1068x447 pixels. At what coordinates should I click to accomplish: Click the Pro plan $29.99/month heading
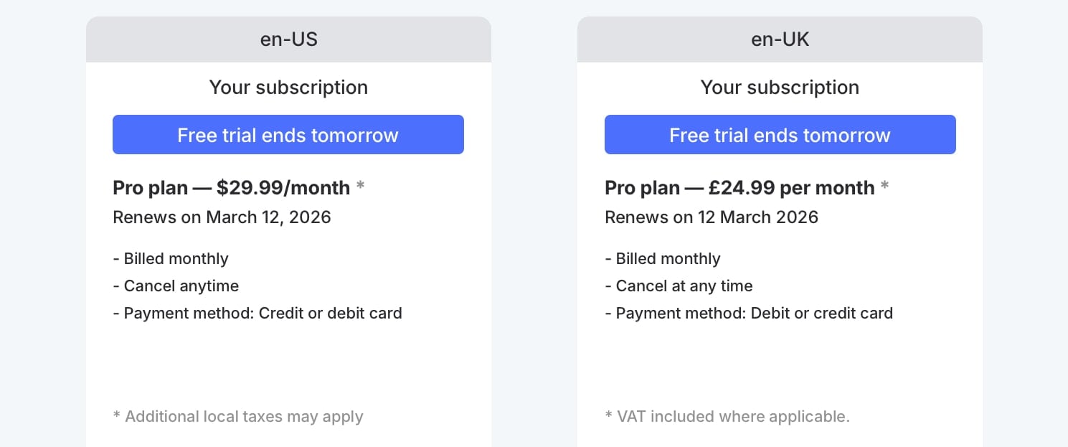pyautogui.click(x=231, y=188)
